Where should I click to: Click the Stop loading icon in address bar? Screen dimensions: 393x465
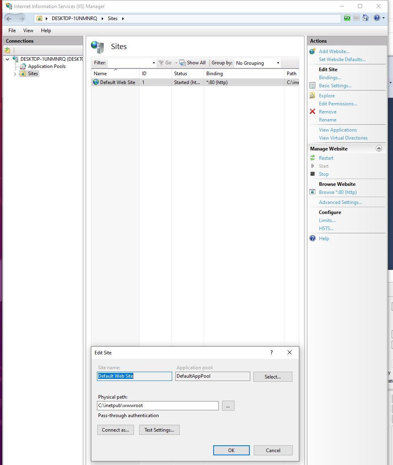356,18
